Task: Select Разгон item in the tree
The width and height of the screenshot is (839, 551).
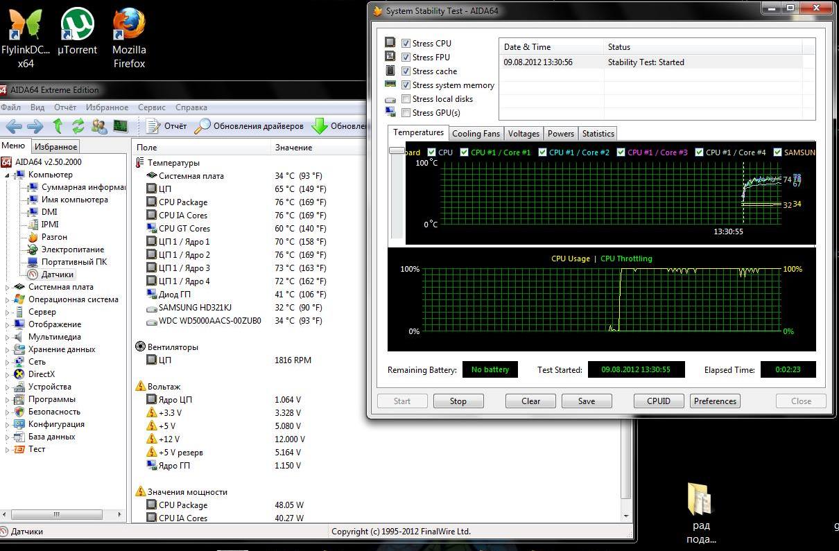Action: (x=54, y=237)
